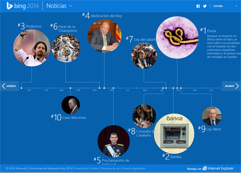
Task: Click the bing 2014 title text
Action: click(27, 6)
